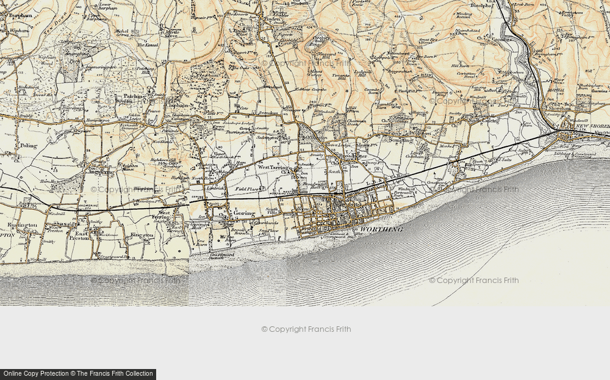Image resolution: width=610 pixels, height=380 pixels.
Task: Click the Durrington place name
Action: coord(237,132)
